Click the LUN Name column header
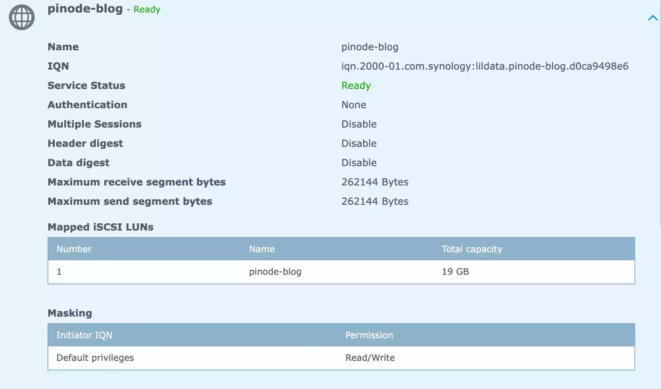The image size is (661, 389). pos(262,249)
